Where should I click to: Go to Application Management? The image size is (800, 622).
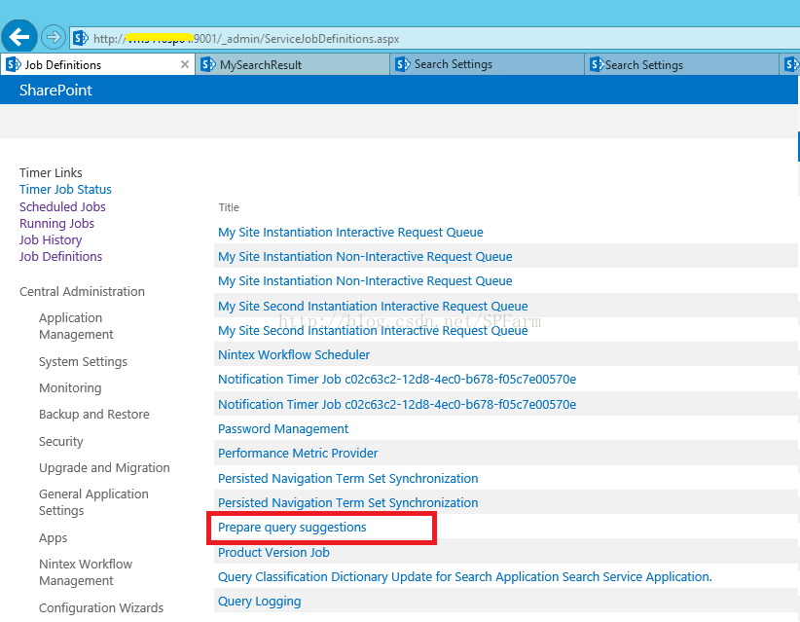point(76,326)
